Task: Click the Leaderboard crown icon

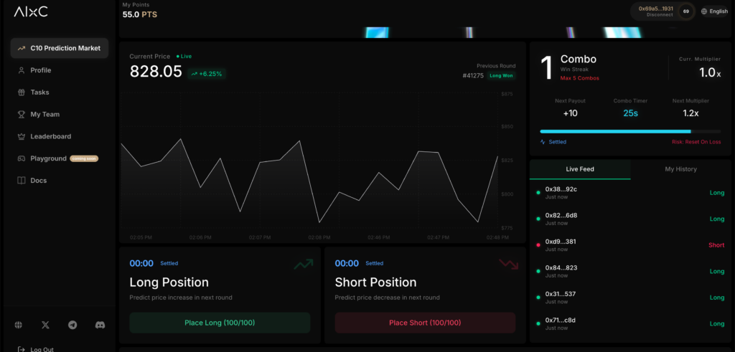Action: [x=22, y=136]
